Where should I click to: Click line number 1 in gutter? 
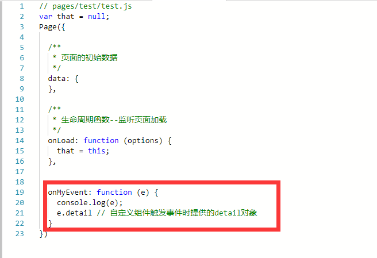click(x=22, y=6)
